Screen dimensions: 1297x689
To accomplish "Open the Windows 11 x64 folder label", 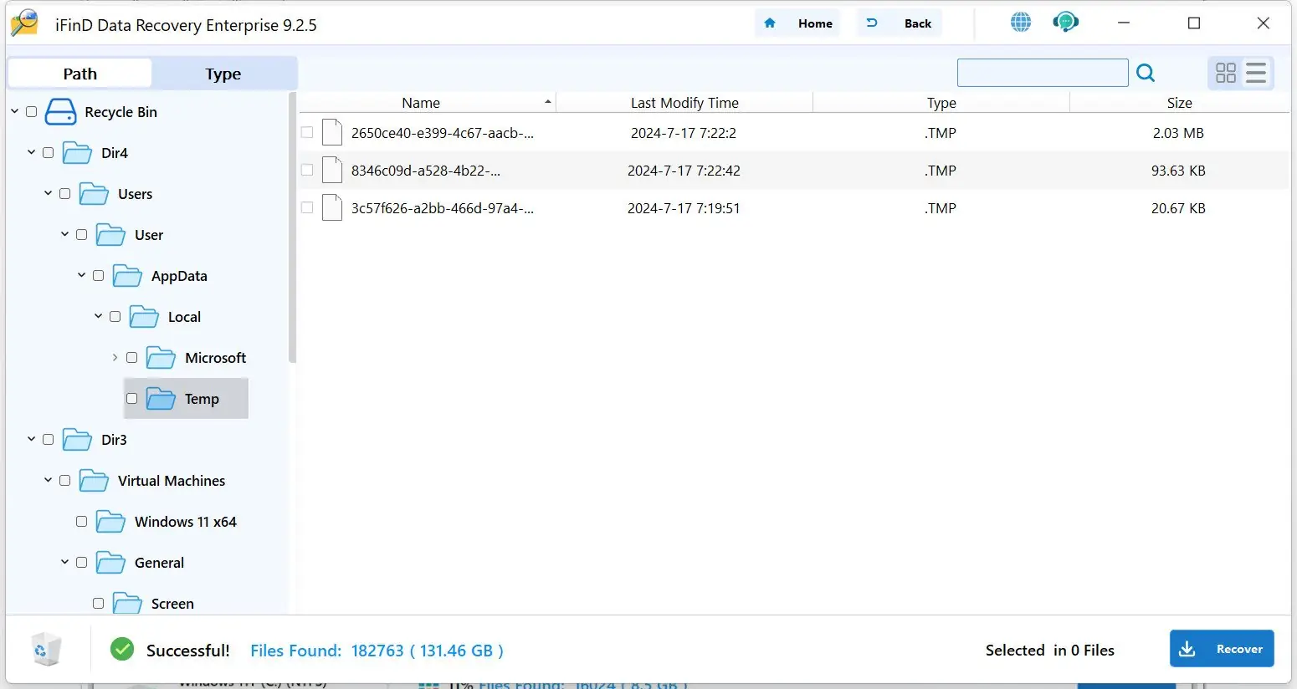I will pyautogui.click(x=186, y=522).
